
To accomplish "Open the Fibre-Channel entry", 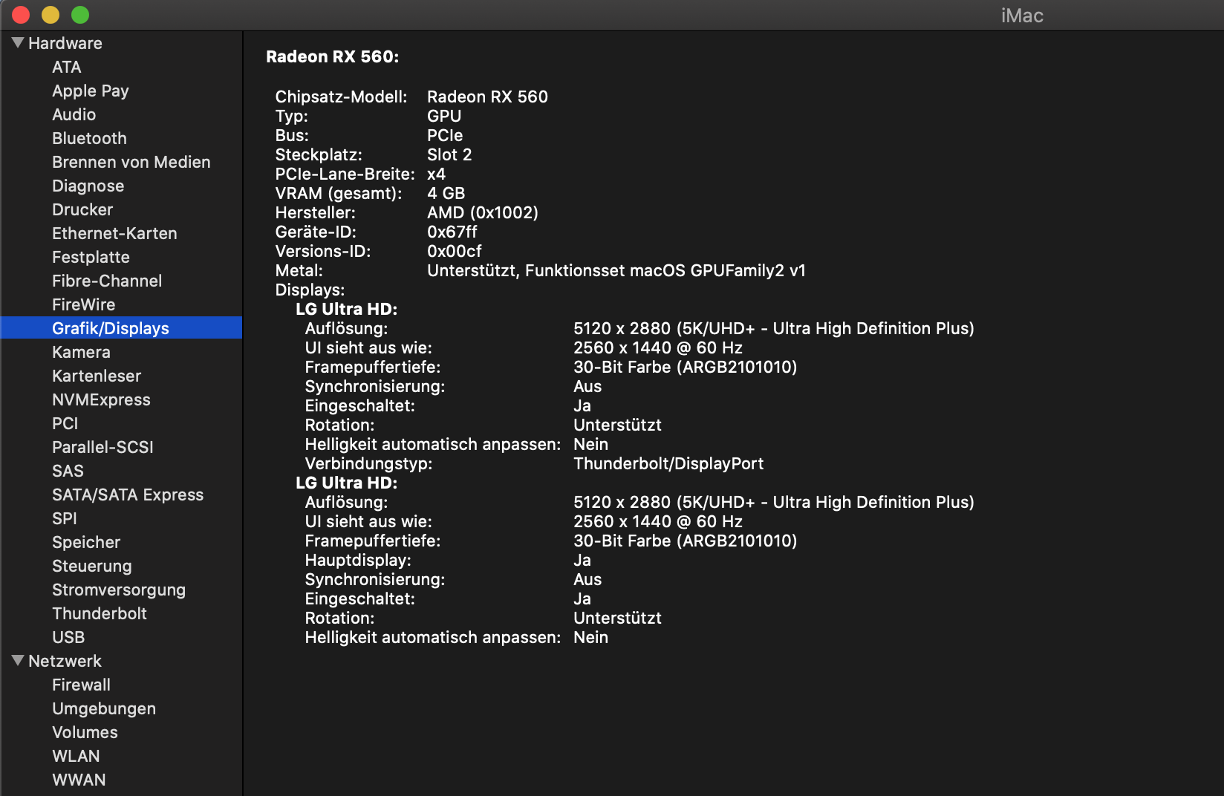I will [107, 281].
